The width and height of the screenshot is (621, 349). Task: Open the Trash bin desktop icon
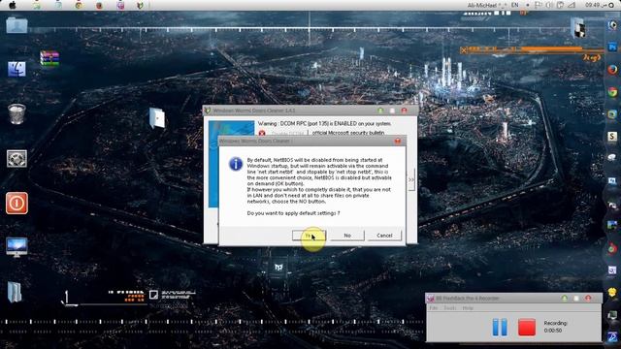pyautogui.click(x=16, y=114)
